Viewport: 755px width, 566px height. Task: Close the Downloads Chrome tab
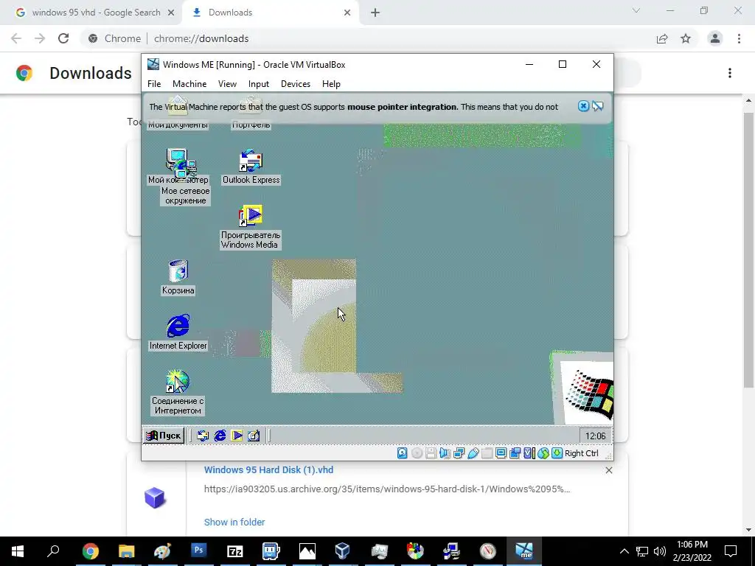[x=347, y=13]
